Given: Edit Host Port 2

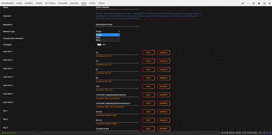Looking at the screenshot, I should tap(149, 61).
